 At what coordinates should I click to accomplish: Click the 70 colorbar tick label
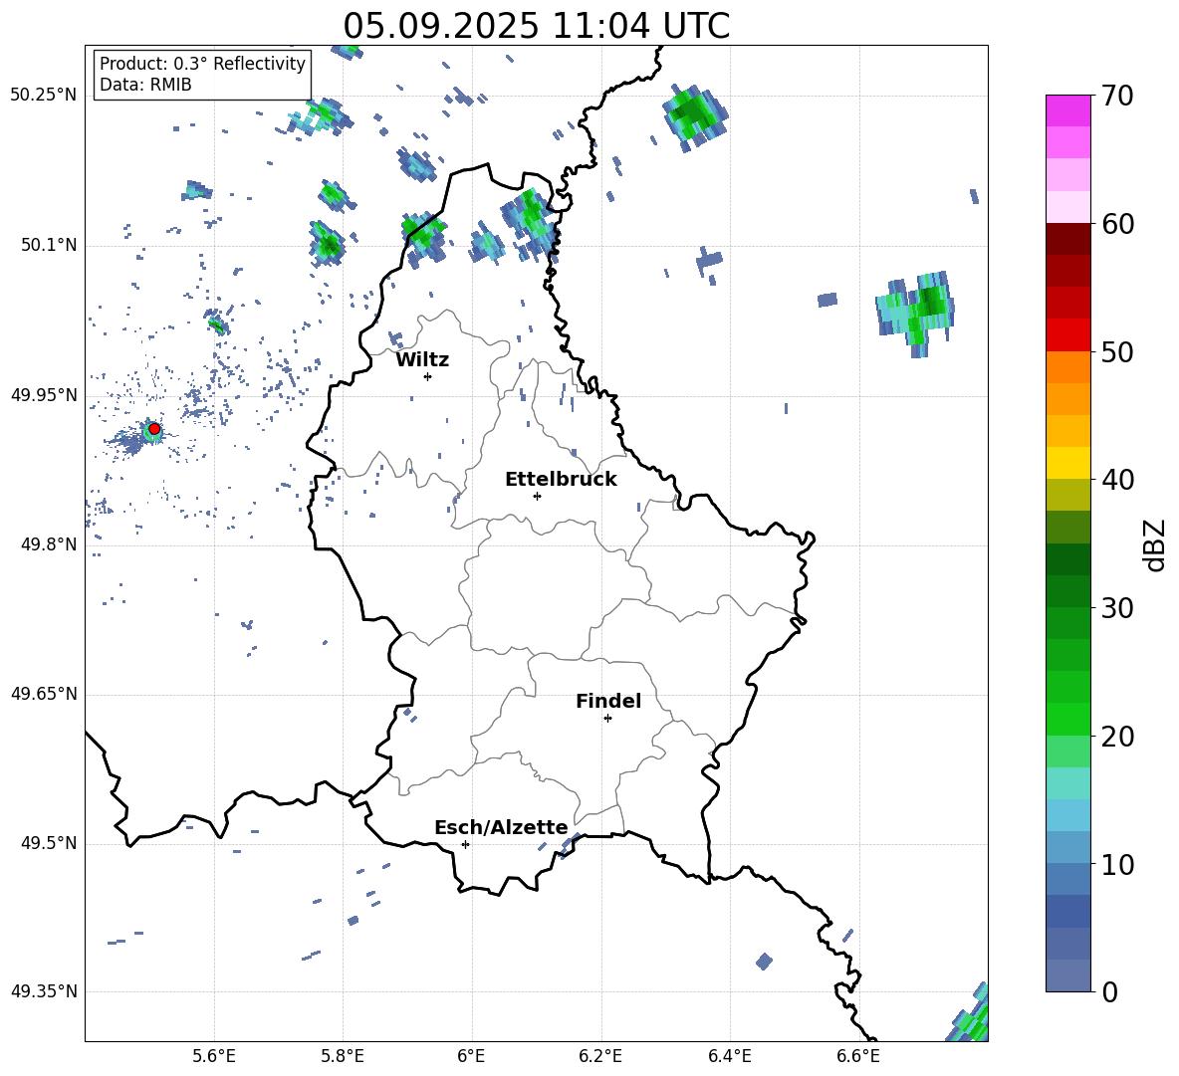(1117, 96)
